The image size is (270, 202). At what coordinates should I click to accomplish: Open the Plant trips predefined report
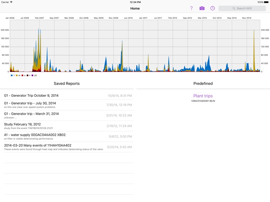(203, 96)
